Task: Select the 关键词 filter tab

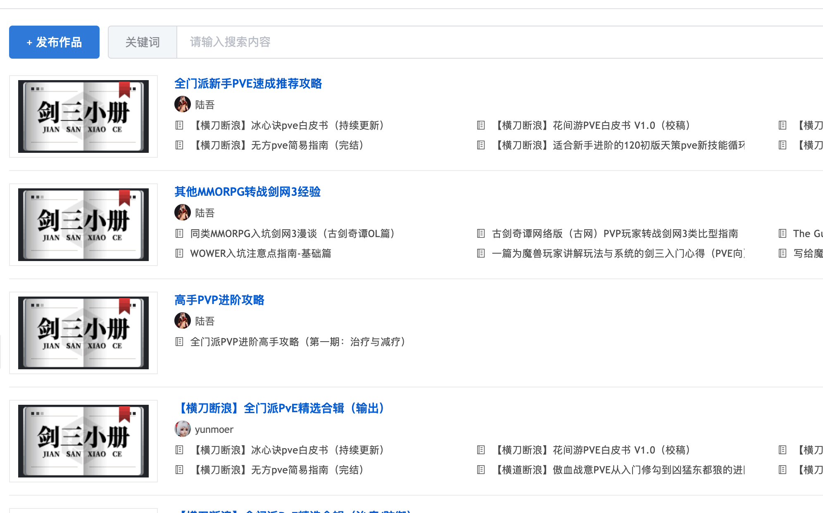Action: click(143, 42)
